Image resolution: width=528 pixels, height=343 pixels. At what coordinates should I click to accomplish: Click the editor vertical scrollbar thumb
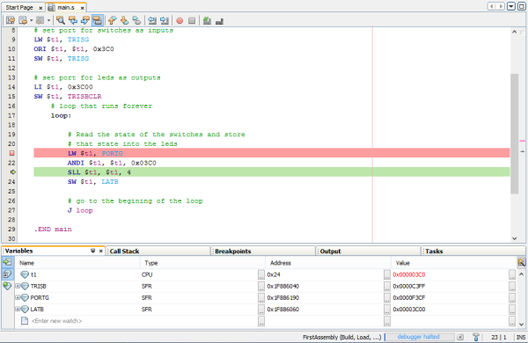[514, 134]
